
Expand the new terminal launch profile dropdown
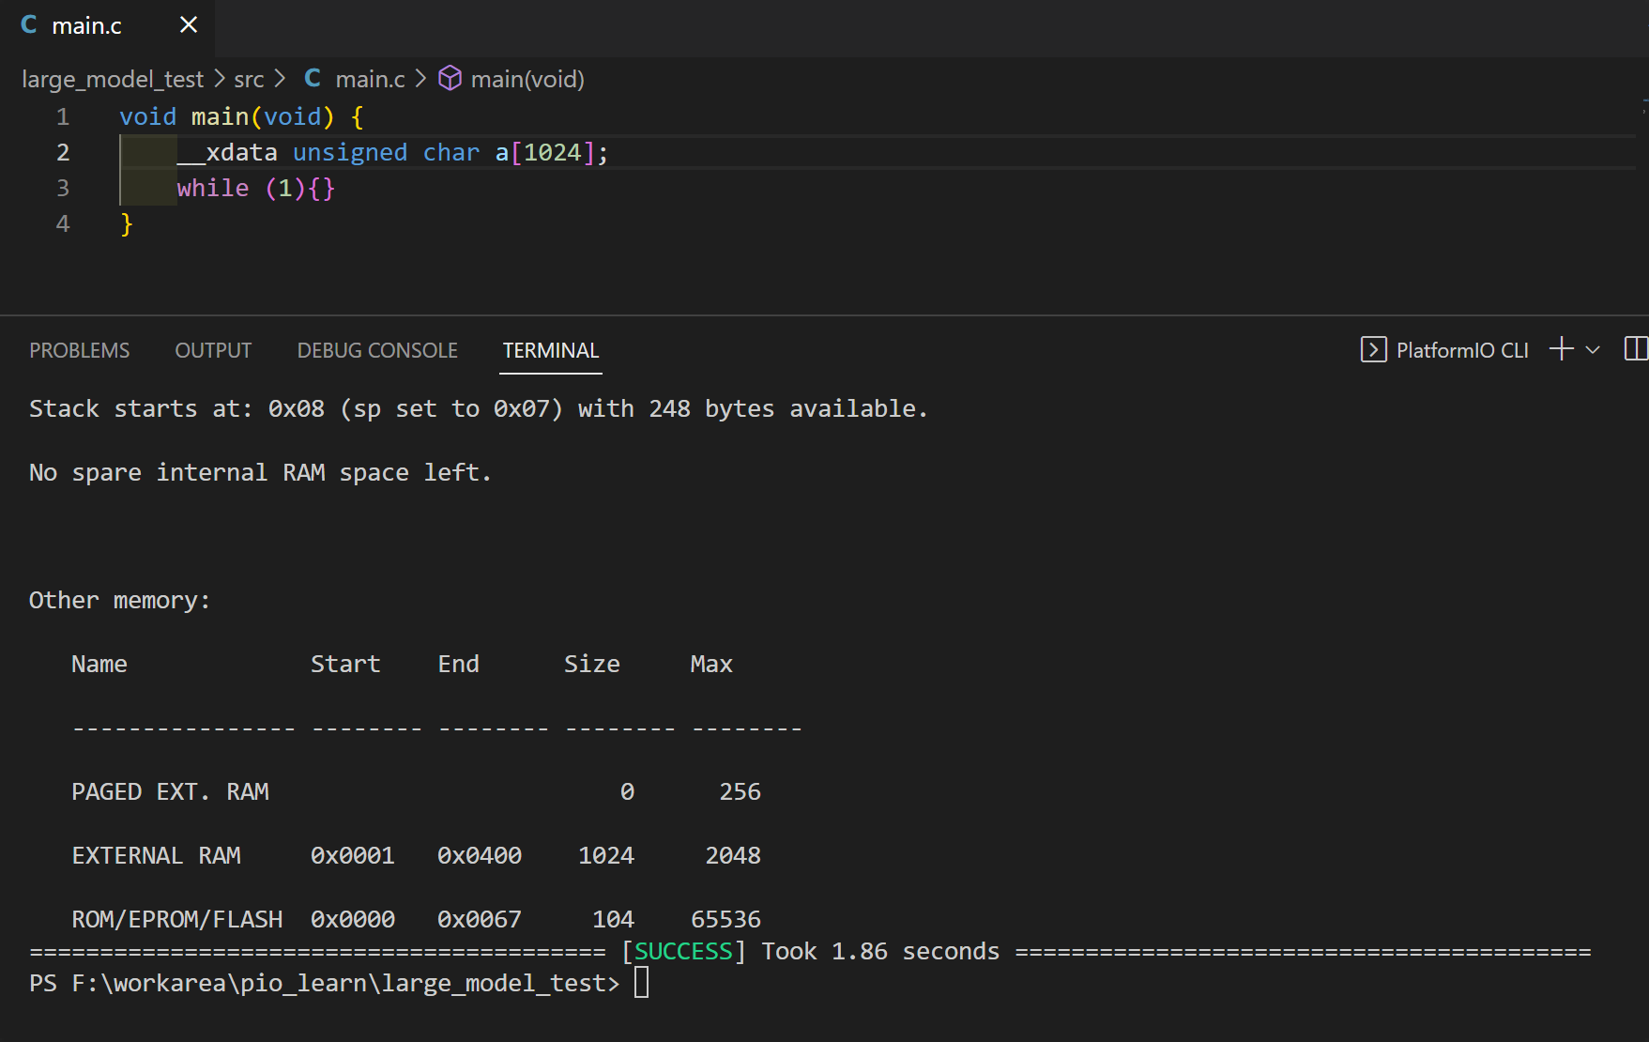coord(1593,349)
